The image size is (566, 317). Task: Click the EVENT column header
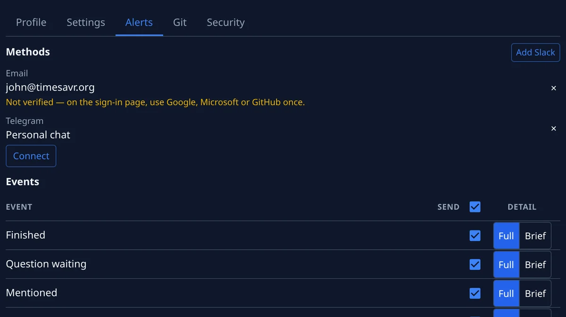click(19, 207)
